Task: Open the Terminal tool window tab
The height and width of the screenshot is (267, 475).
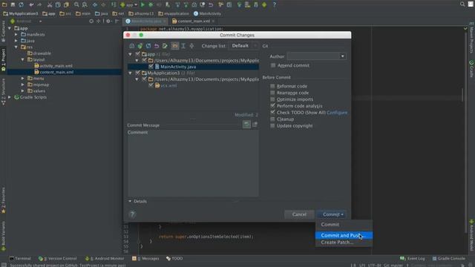Action: (20, 259)
